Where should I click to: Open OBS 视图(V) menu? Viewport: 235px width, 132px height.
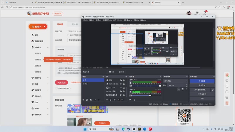tap(99, 20)
